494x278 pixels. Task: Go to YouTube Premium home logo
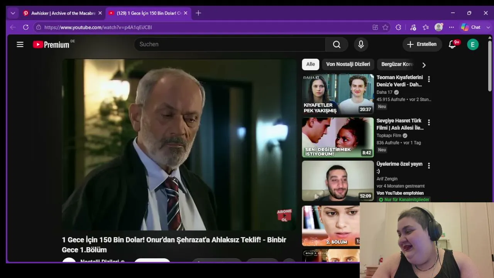(51, 44)
